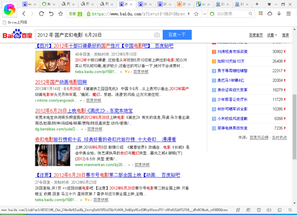Viewport: 297px width, 215px height.
Task: Expand arrow next to www.manmankan.com/dy20
Action: coord(129,165)
